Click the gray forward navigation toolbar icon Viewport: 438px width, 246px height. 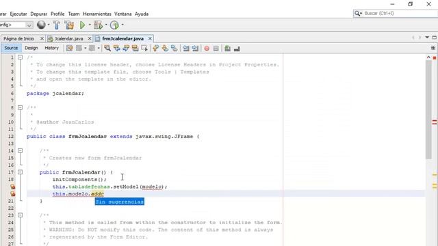[92, 49]
